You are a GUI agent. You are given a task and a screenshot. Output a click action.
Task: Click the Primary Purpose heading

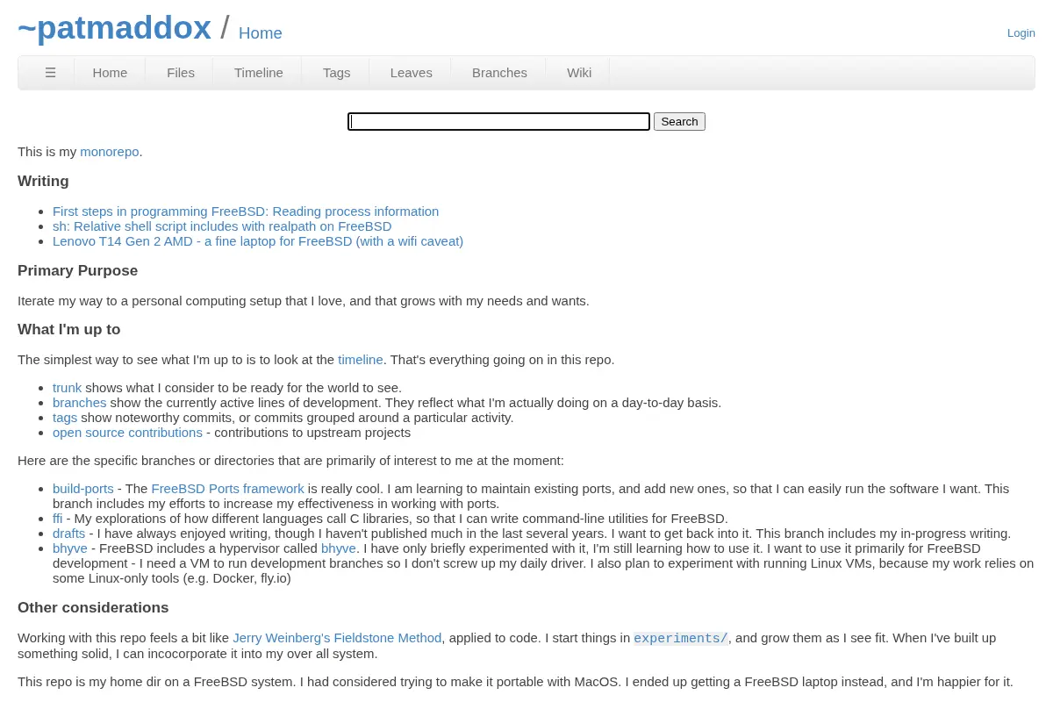click(77, 271)
